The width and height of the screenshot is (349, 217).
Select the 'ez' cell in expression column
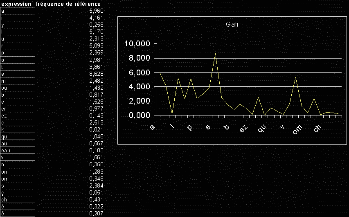(18, 116)
